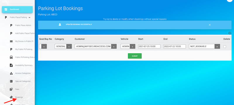Click the Seat/Bay No column header

46,39
